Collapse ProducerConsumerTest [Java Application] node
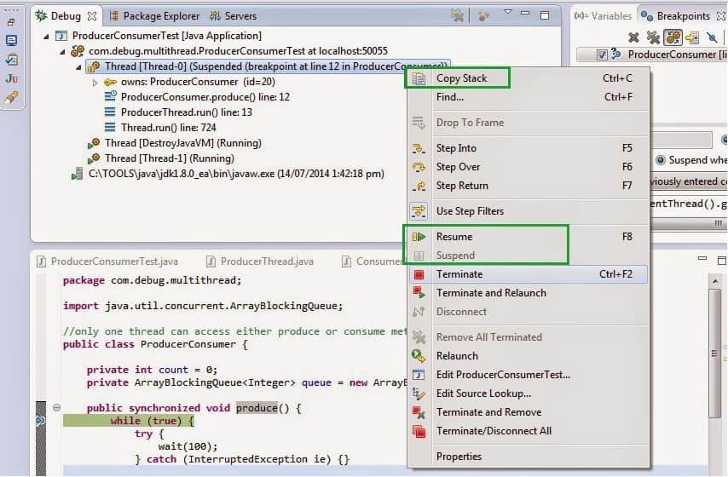The height and width of the screenshot is (477, 728). 46,36
